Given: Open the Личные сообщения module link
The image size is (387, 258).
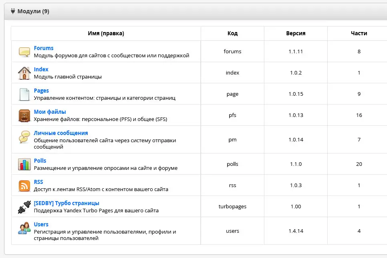Looking at the screenshot, I should click(x=60, y=133).
